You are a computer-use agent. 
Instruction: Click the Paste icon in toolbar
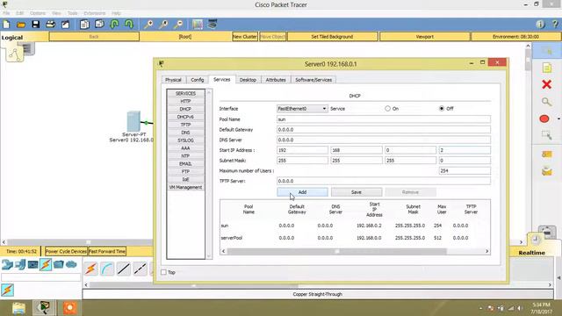[99, 25]
